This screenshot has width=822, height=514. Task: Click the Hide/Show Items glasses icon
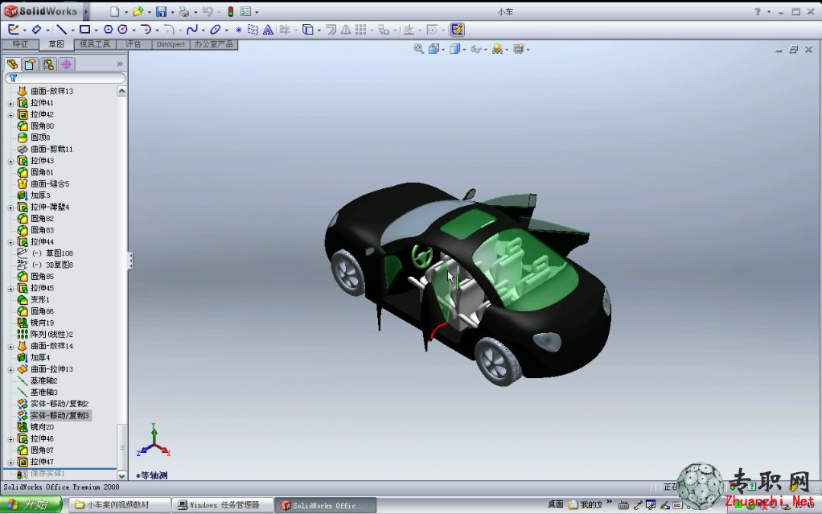pos(475,49)
